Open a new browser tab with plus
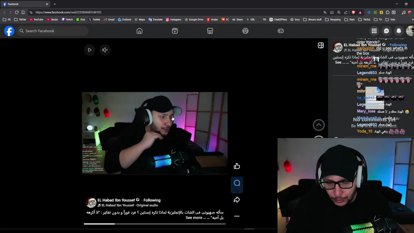The height and width of the screenshot is (233, 414). click(x=54, y=4)
